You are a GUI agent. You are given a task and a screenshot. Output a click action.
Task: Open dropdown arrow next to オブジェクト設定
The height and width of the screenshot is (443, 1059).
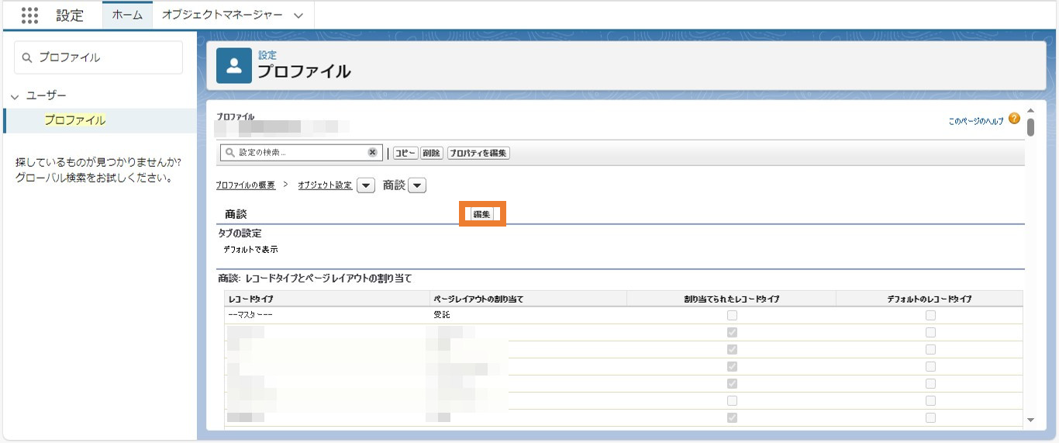click(366, 185)
